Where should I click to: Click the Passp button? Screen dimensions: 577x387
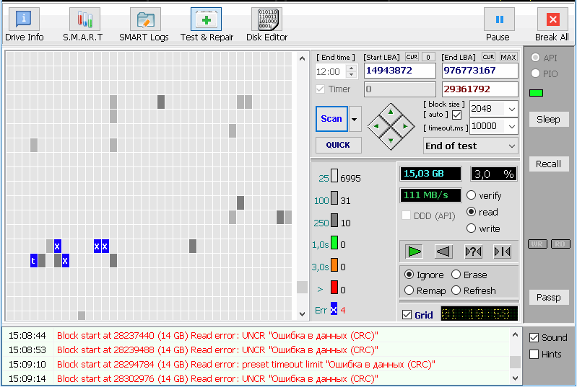(548, 297)
